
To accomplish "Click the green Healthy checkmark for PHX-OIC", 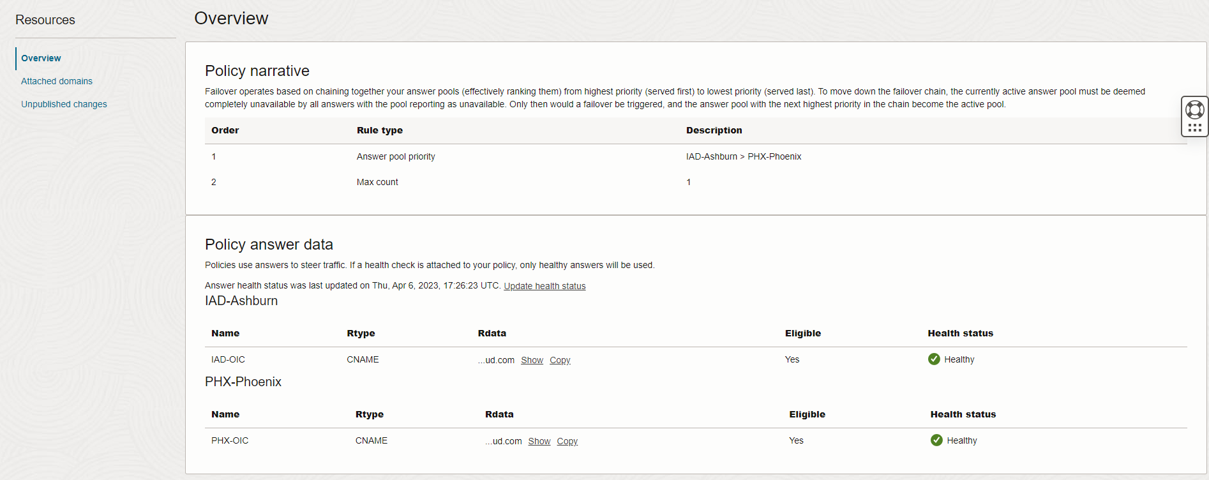I will pyautogui.click(x=936, y=440).
